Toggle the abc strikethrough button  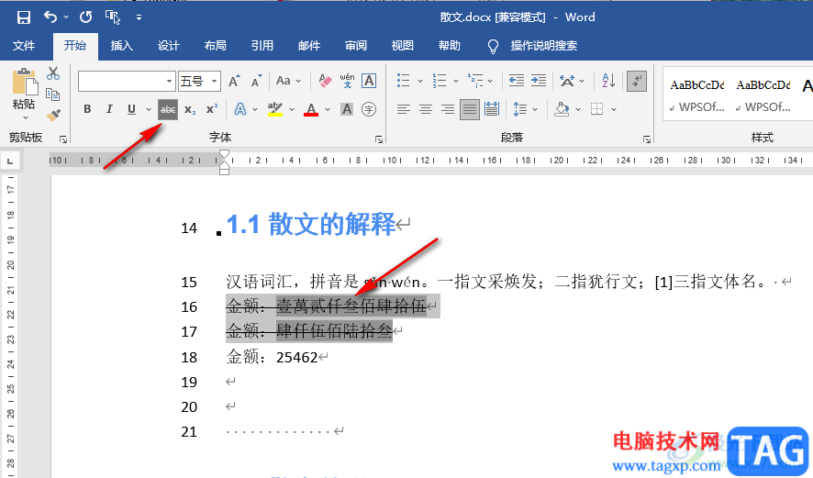click(x=168, y=109)
